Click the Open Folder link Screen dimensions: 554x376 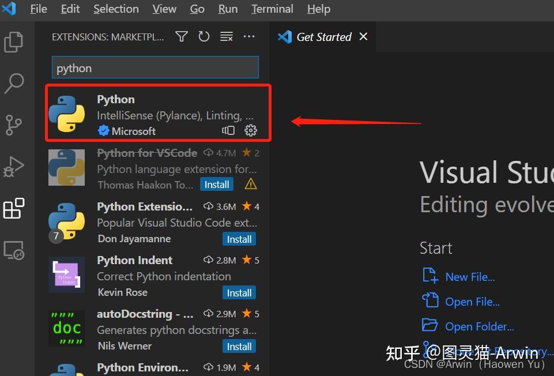[x=479, y=326]
